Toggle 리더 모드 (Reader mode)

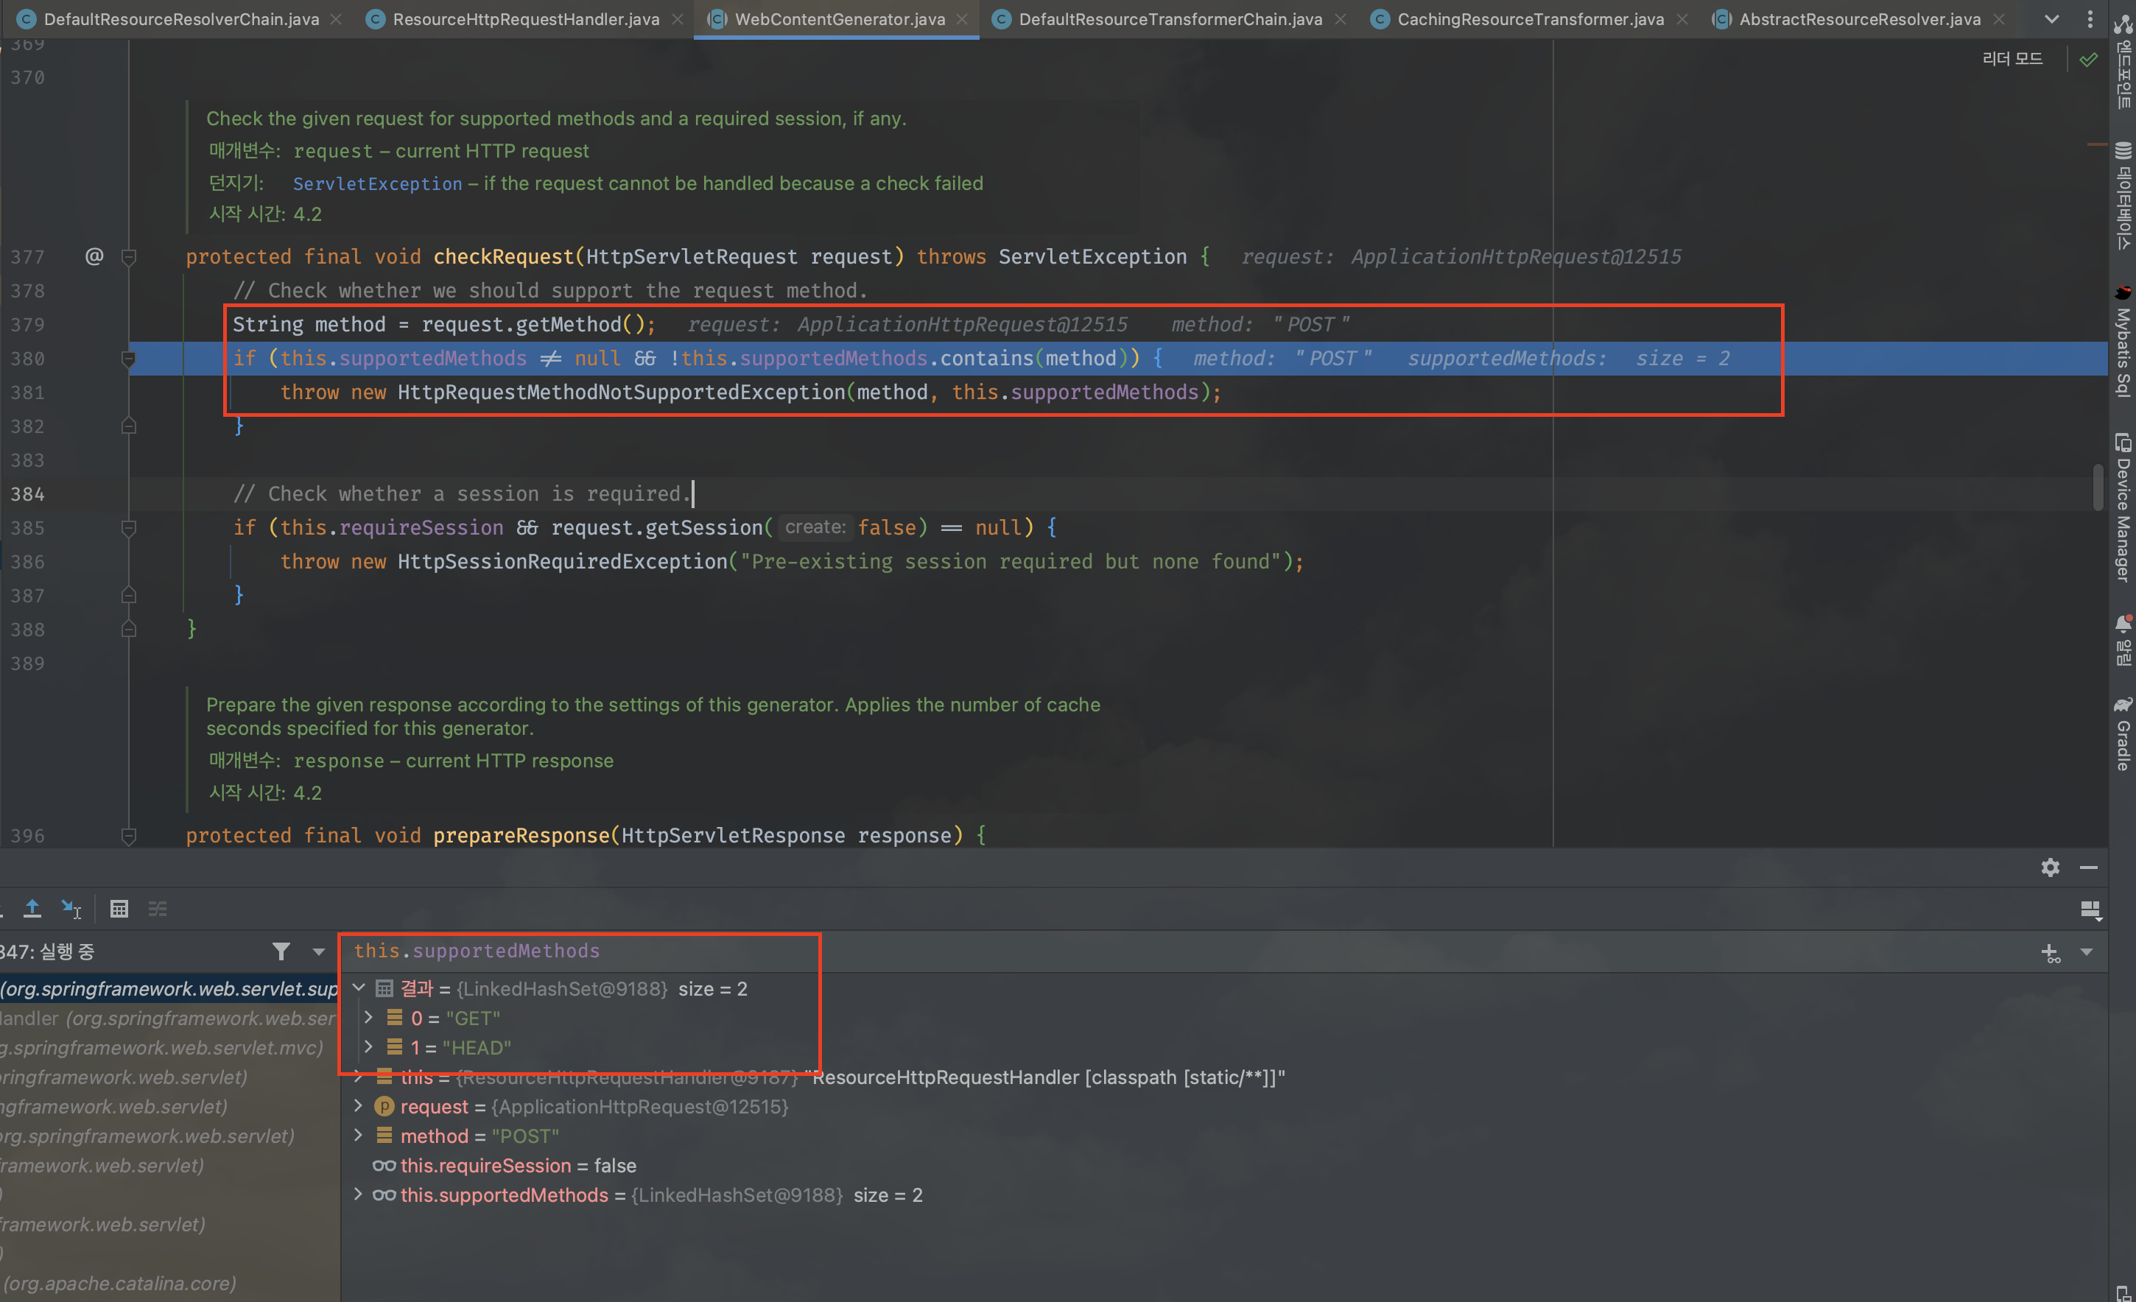[2012, 58]
